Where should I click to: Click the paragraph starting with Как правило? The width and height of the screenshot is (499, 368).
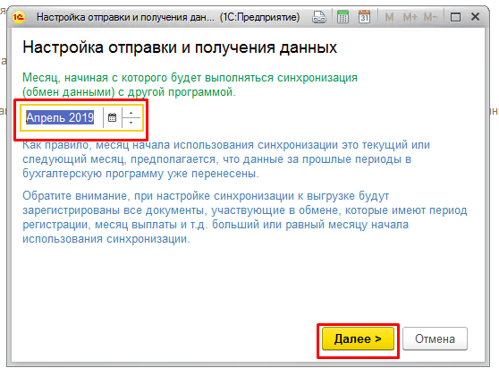[x=226, y=159]
